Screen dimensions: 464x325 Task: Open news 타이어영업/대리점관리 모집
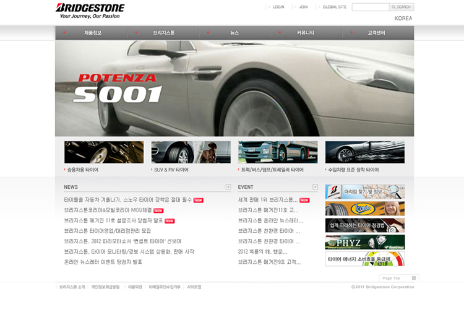(108, 231)
